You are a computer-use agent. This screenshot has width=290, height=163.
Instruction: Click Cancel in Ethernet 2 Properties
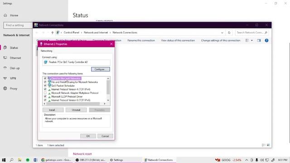[105, 136]
